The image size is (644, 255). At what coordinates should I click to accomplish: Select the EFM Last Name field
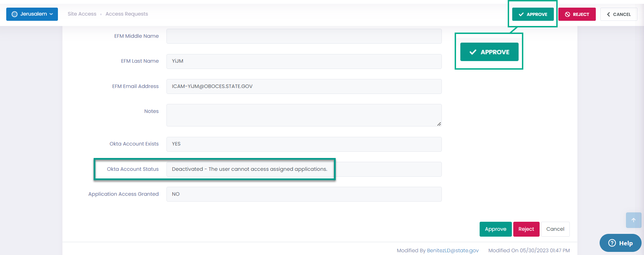tap(304, 61)
